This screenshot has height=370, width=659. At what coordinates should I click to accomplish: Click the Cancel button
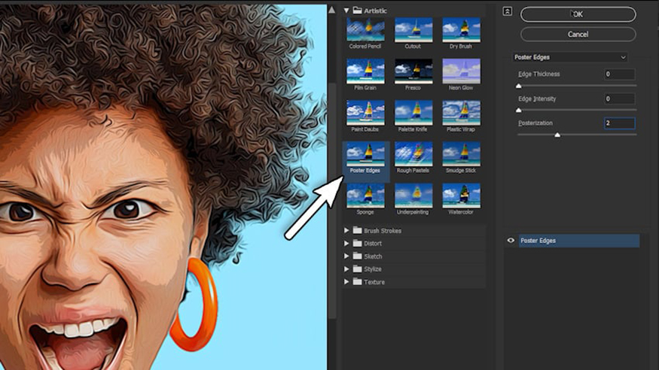578,35
